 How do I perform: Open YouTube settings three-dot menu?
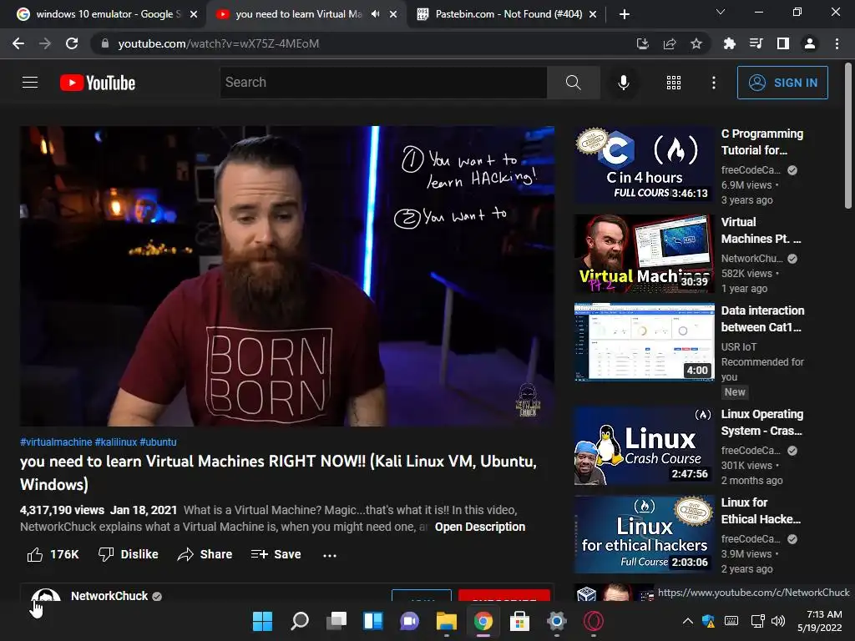click(x=713, y=83)
